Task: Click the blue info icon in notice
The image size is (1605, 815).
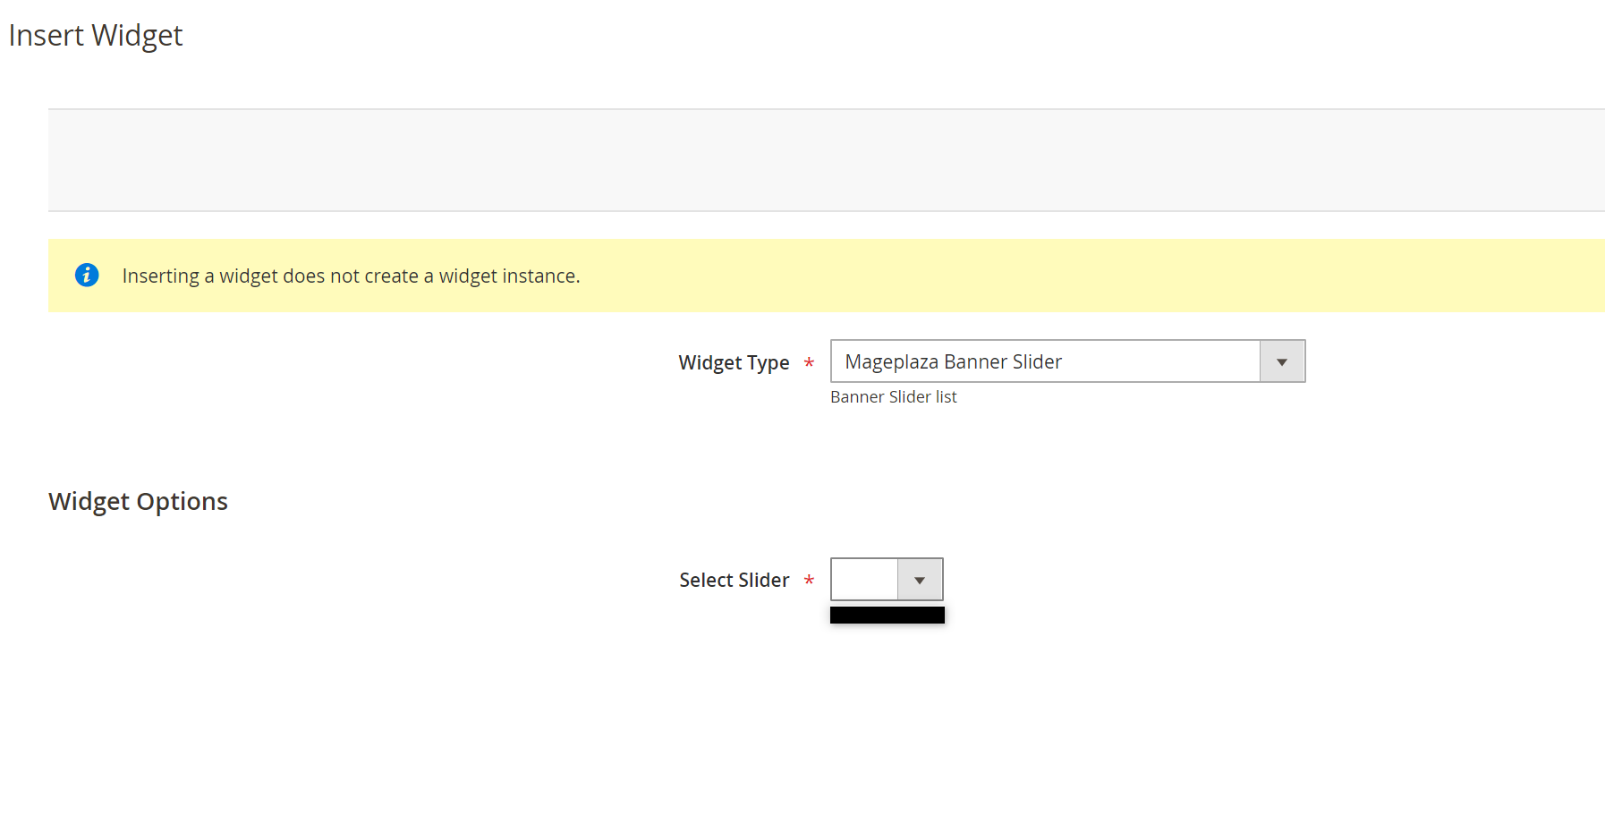Action: click(87, 275)
